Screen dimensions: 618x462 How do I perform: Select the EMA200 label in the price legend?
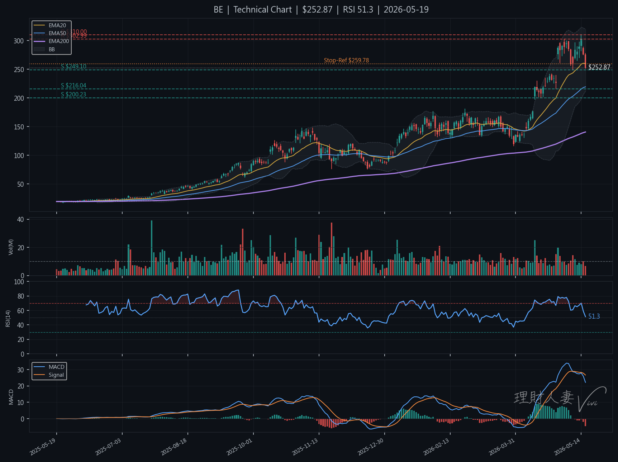click(x=59, y=41)
